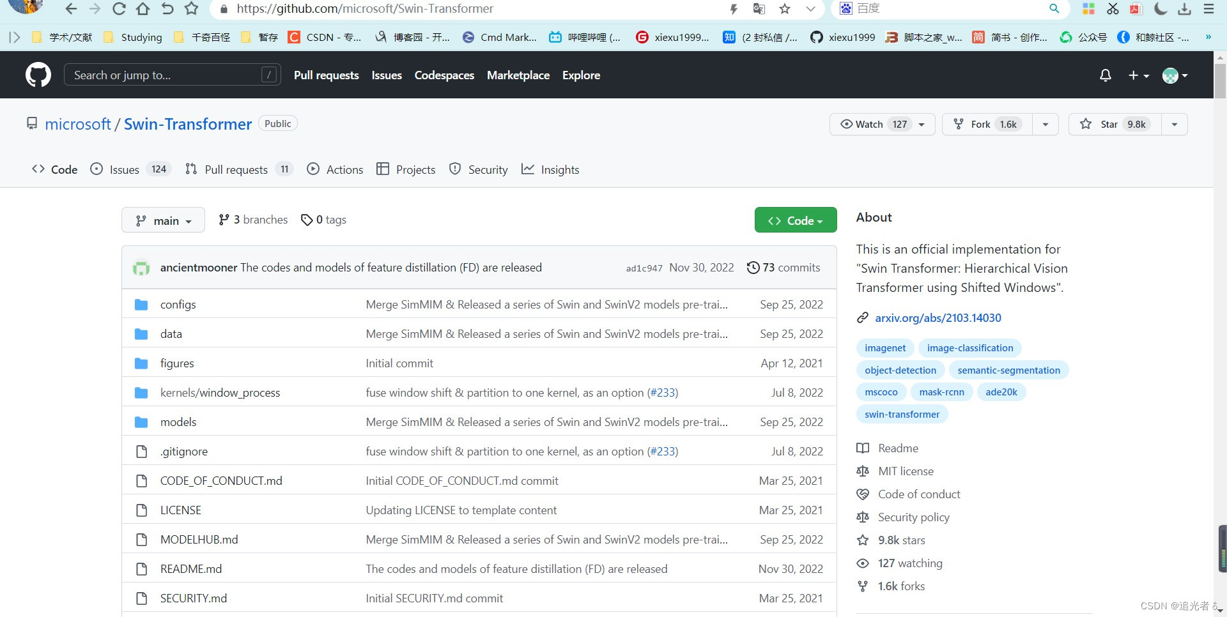Click the book icon next to Readme
The width and height of the screenshot is (1227, 617).
click(863, 448)
